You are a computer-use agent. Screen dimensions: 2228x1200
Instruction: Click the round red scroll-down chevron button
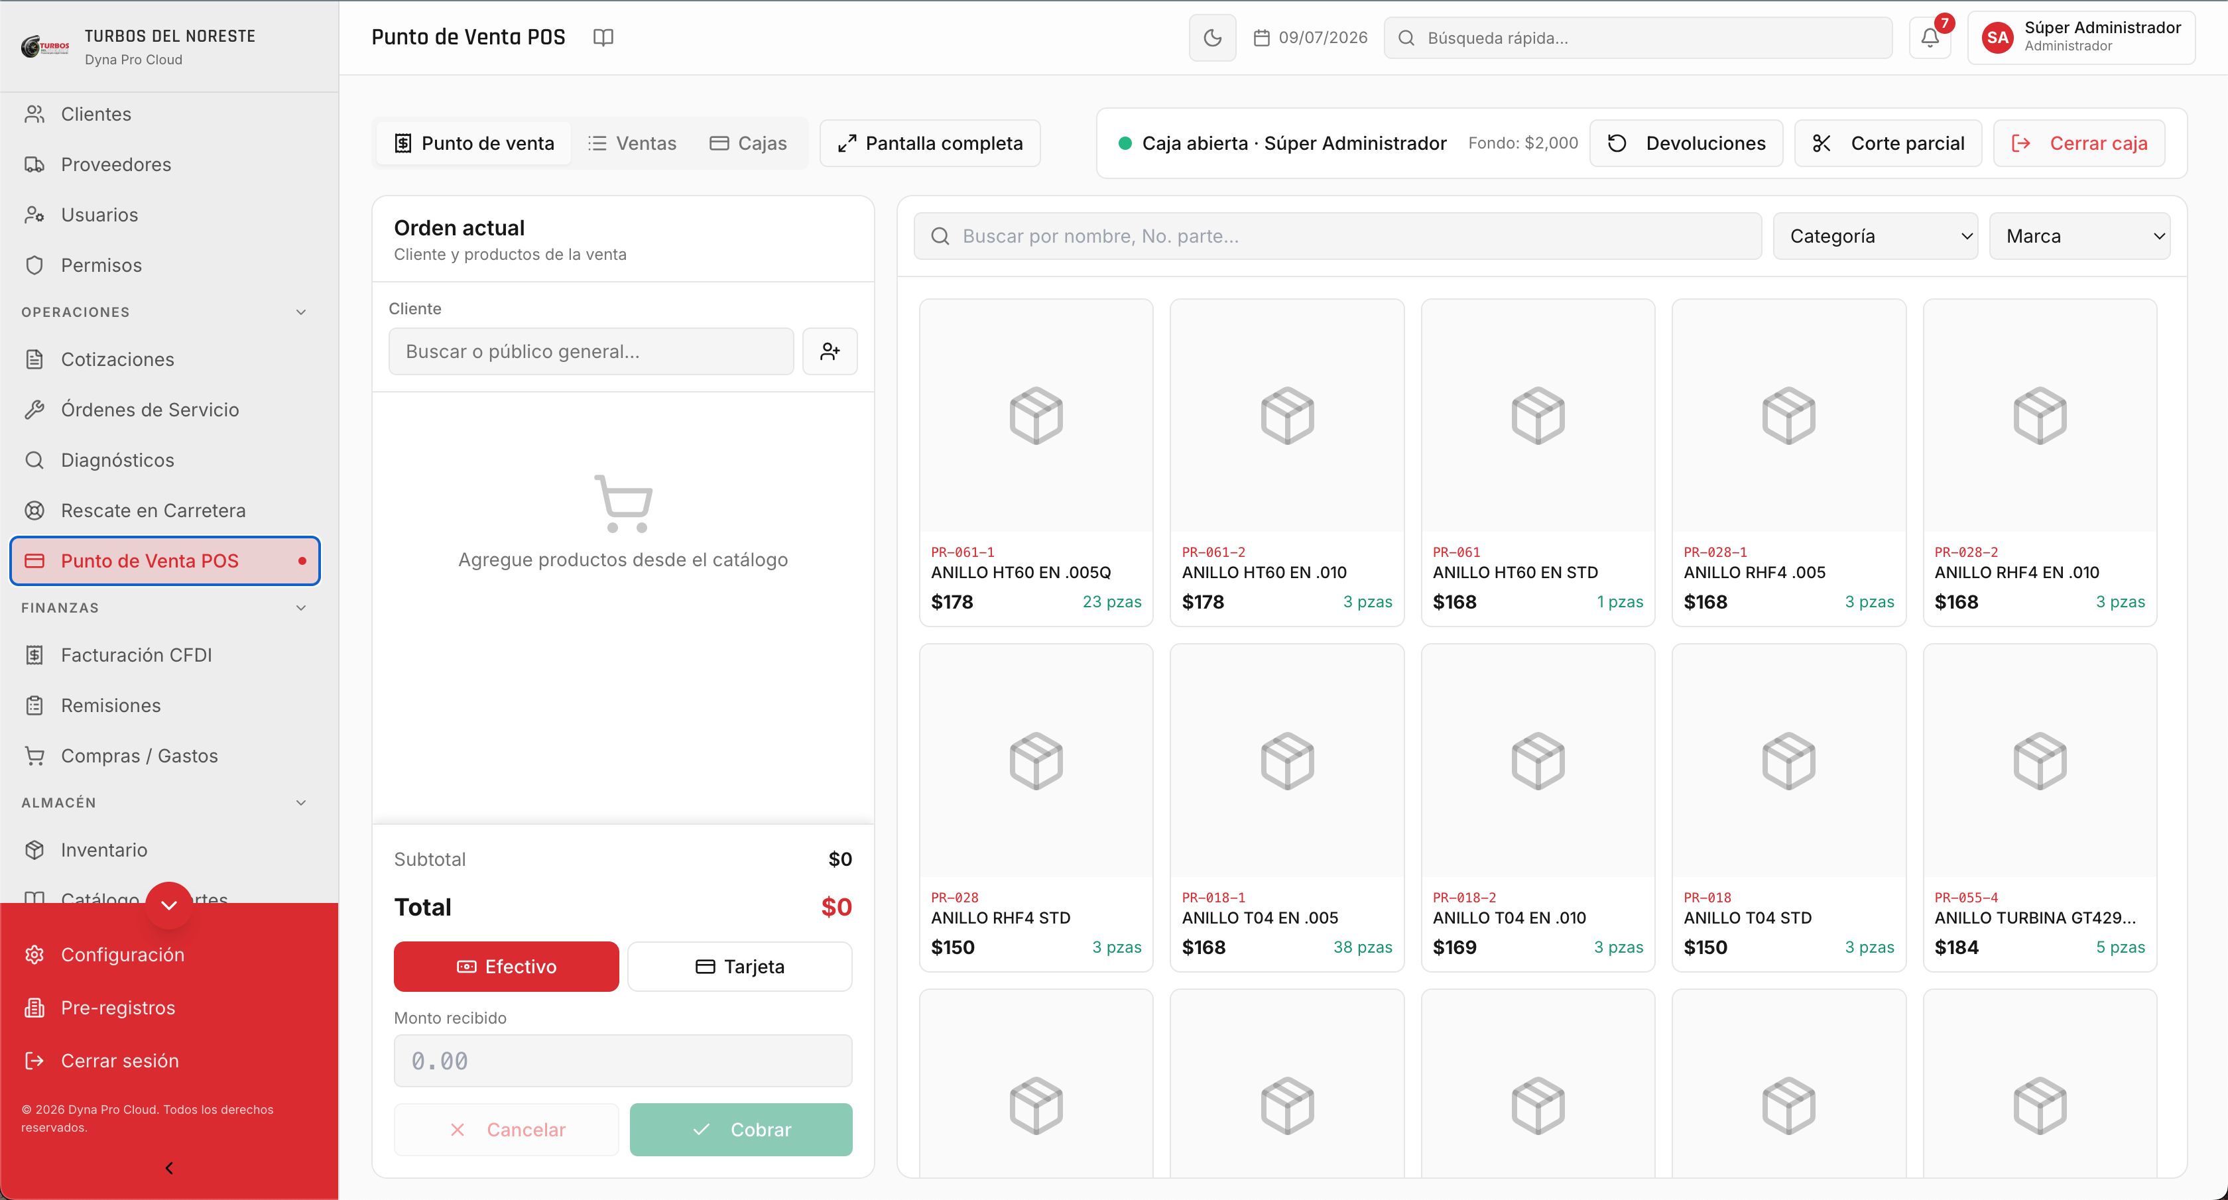pyautogui.click(x=170, y=905)
